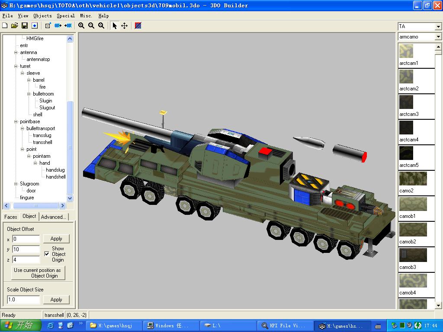Screen dimensions: 443x332
Task: Open the armcamo texture dropdown
Action: [438, 37]
